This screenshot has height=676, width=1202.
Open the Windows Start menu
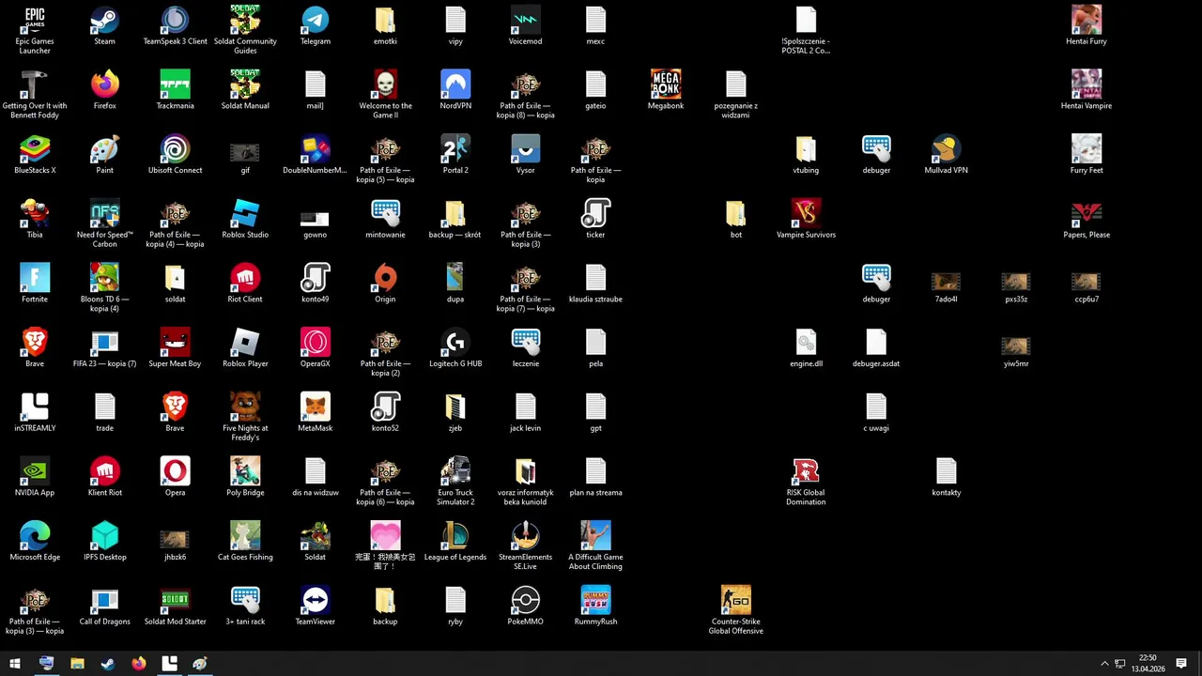point(15,663)
